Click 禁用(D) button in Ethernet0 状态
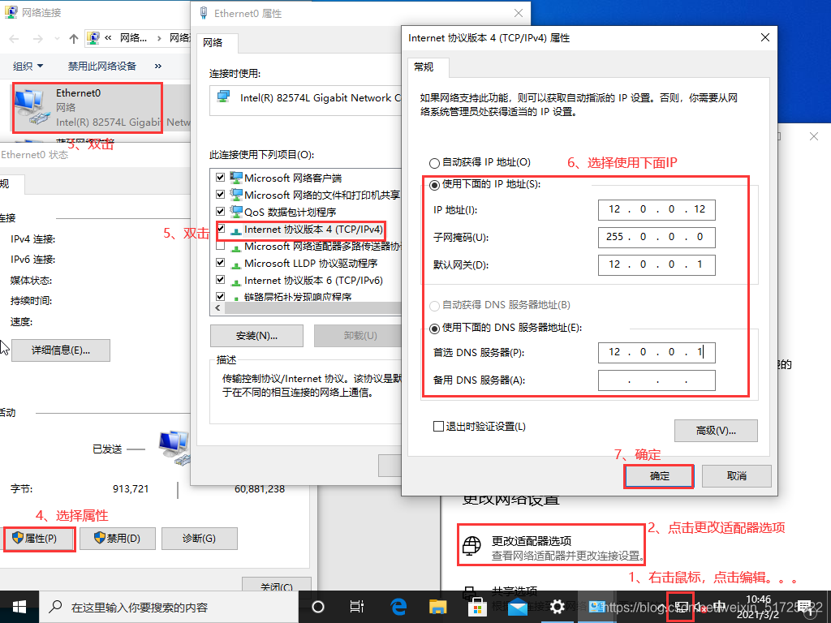The height and width of the screenshot is (623, 831). click(x=118, y=539)
